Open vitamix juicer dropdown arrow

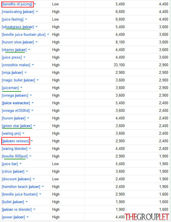29,50
